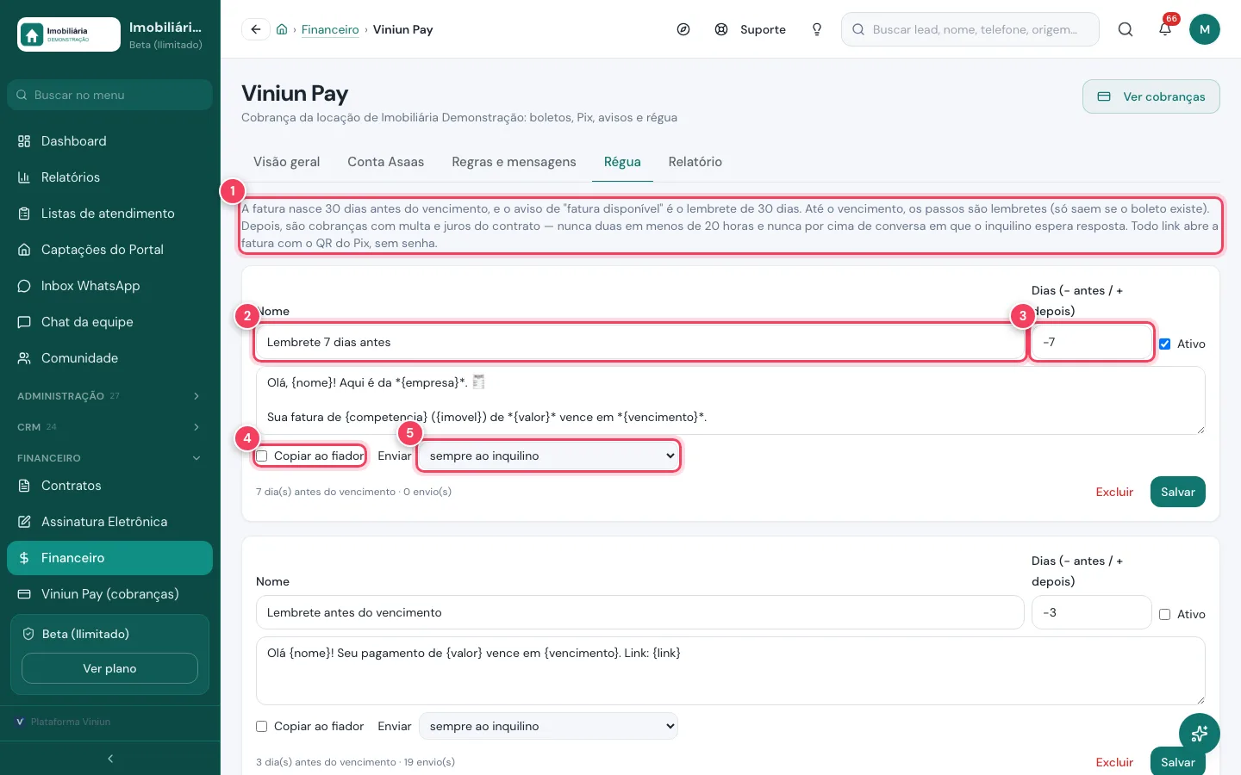Open Dashboard in the sidebar
The height and width of the screenshot is (775, 1241).
109,141
